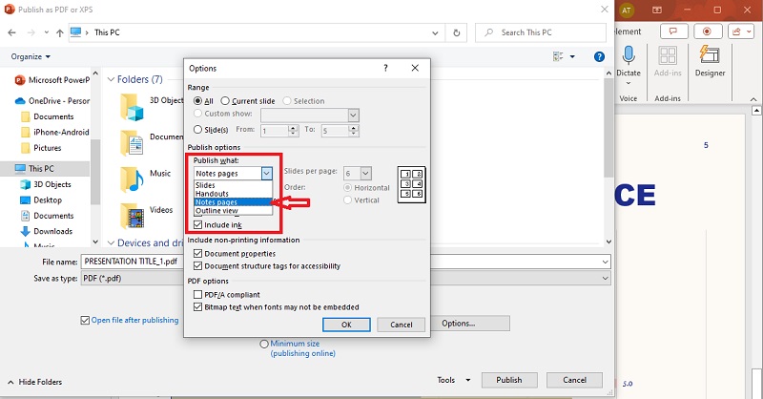The height and width of the screenshot is (399, 763).
Task: Click the AT account avatar
Action: pos(627,10)
